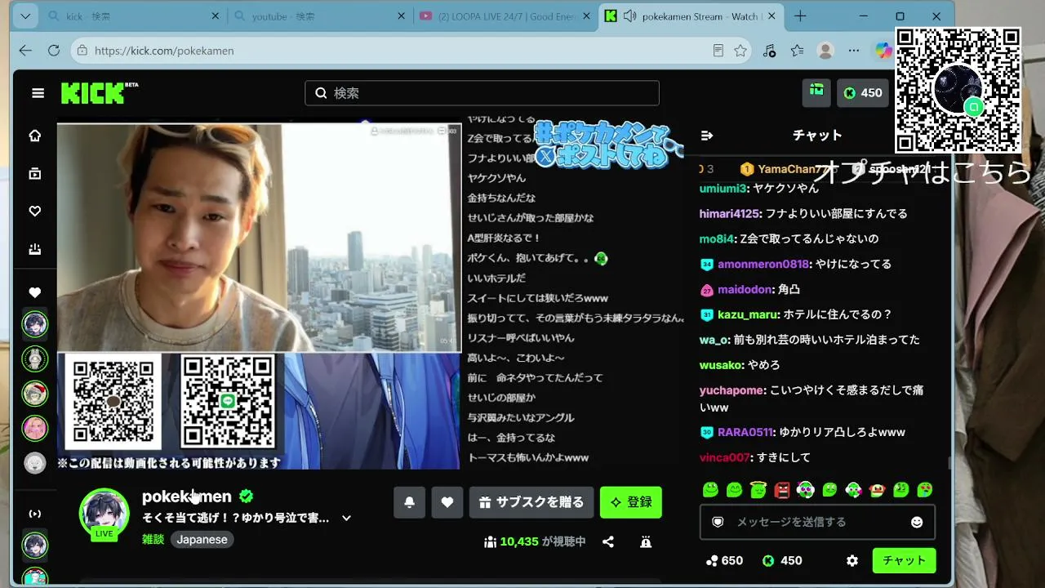Screen dimensions: 1045x588
Task: Open the pokekamen channel name link
Action: point(186,497)
